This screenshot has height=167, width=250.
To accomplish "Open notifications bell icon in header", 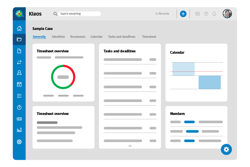I will point(214,14).
